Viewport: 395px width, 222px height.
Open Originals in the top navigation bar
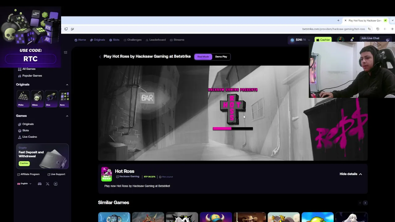[98, 40]
